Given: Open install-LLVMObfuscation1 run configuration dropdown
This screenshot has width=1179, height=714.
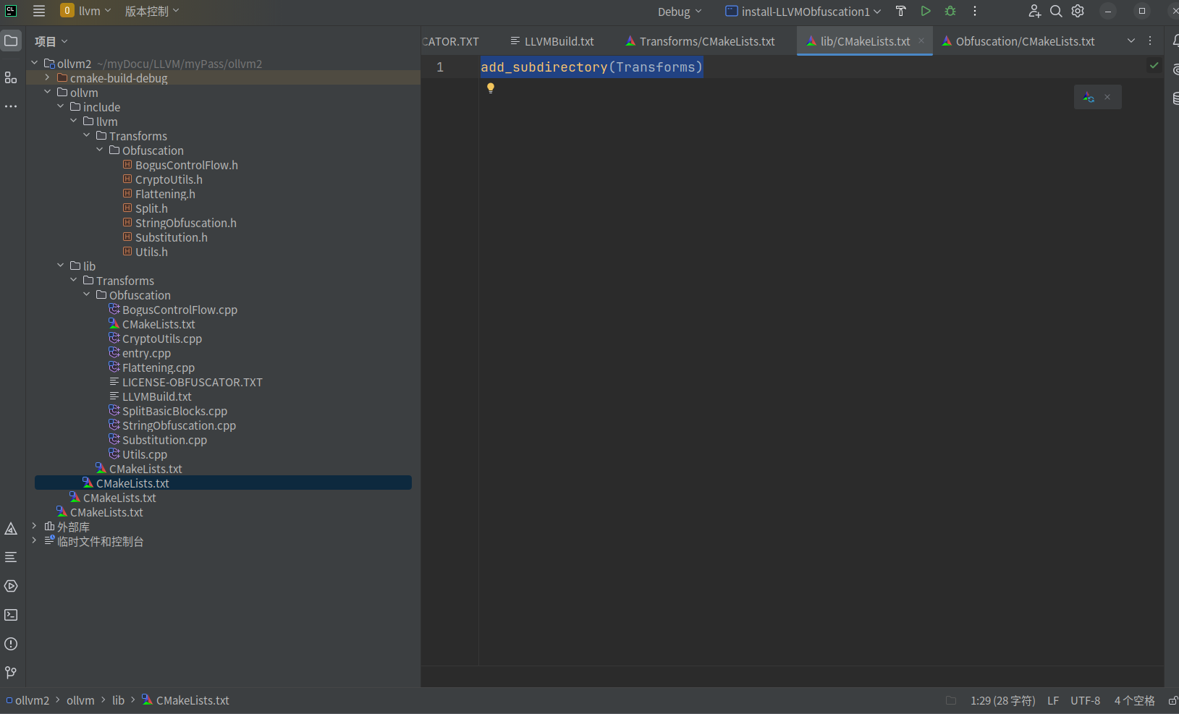Looking at the screenshot, I should tap(803, 12).
